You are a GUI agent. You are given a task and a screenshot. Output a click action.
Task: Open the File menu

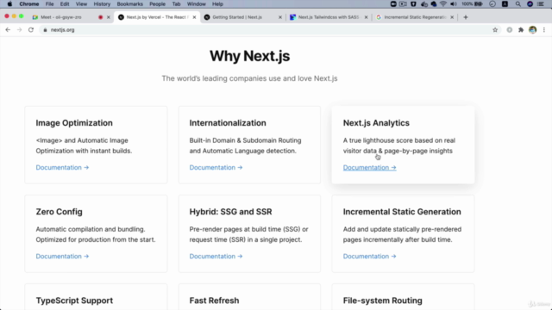click(x=50, y=3)
